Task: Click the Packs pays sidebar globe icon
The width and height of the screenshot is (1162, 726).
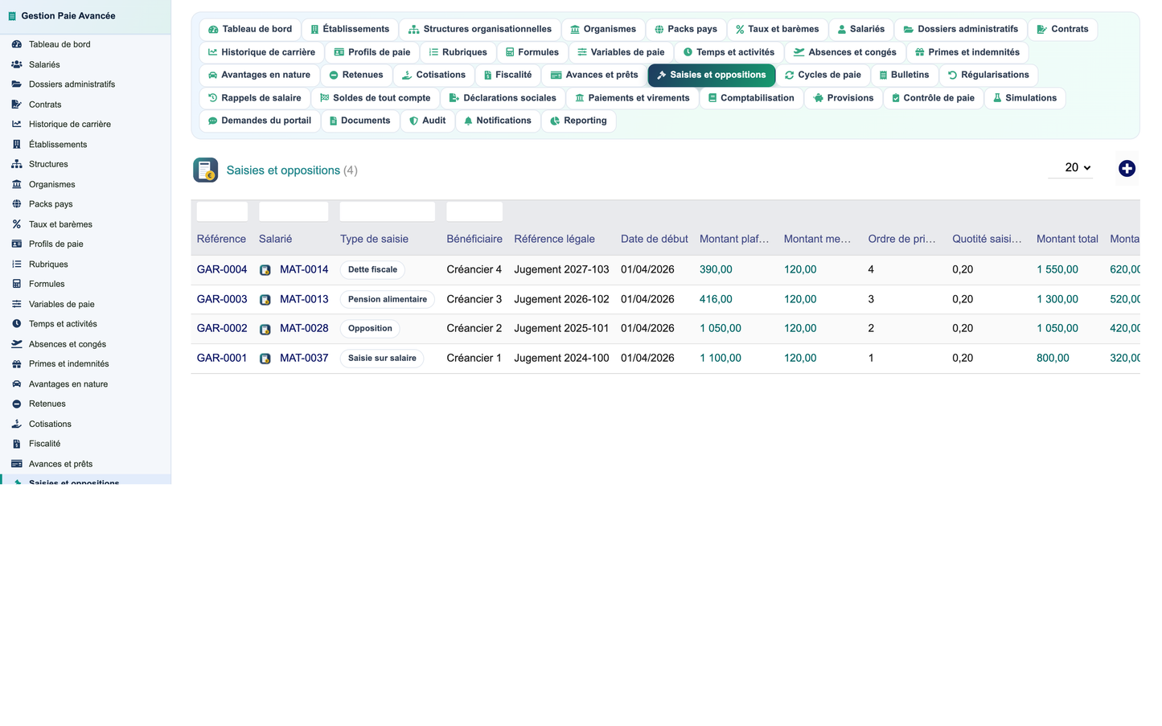Action: [16, 203]
